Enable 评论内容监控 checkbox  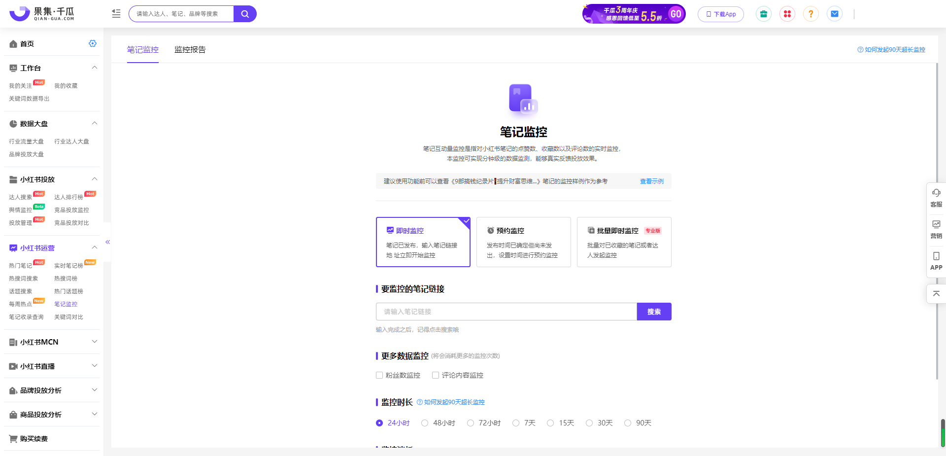click(436, 375)
